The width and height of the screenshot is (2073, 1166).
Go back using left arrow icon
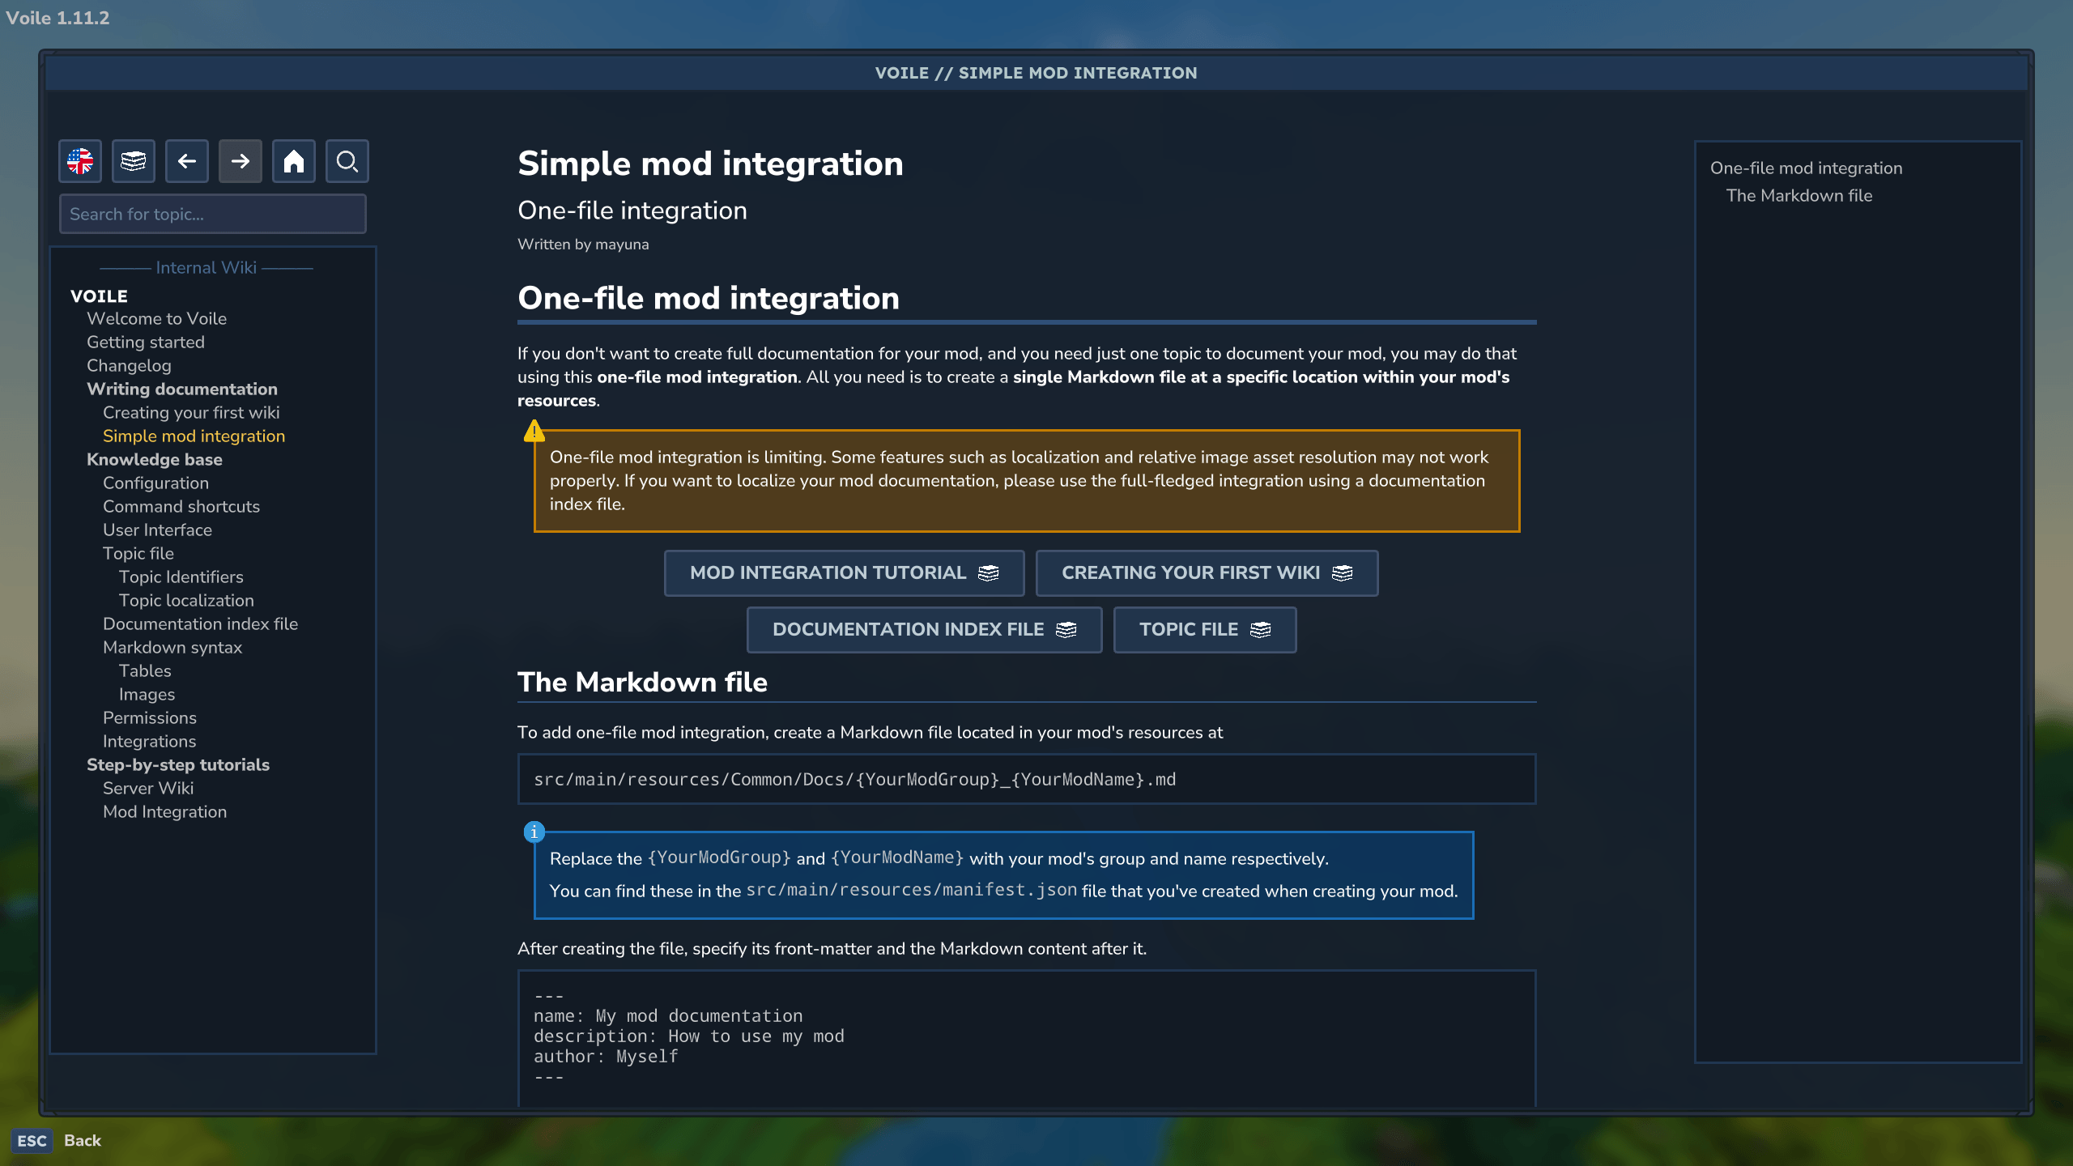point(187,161)
